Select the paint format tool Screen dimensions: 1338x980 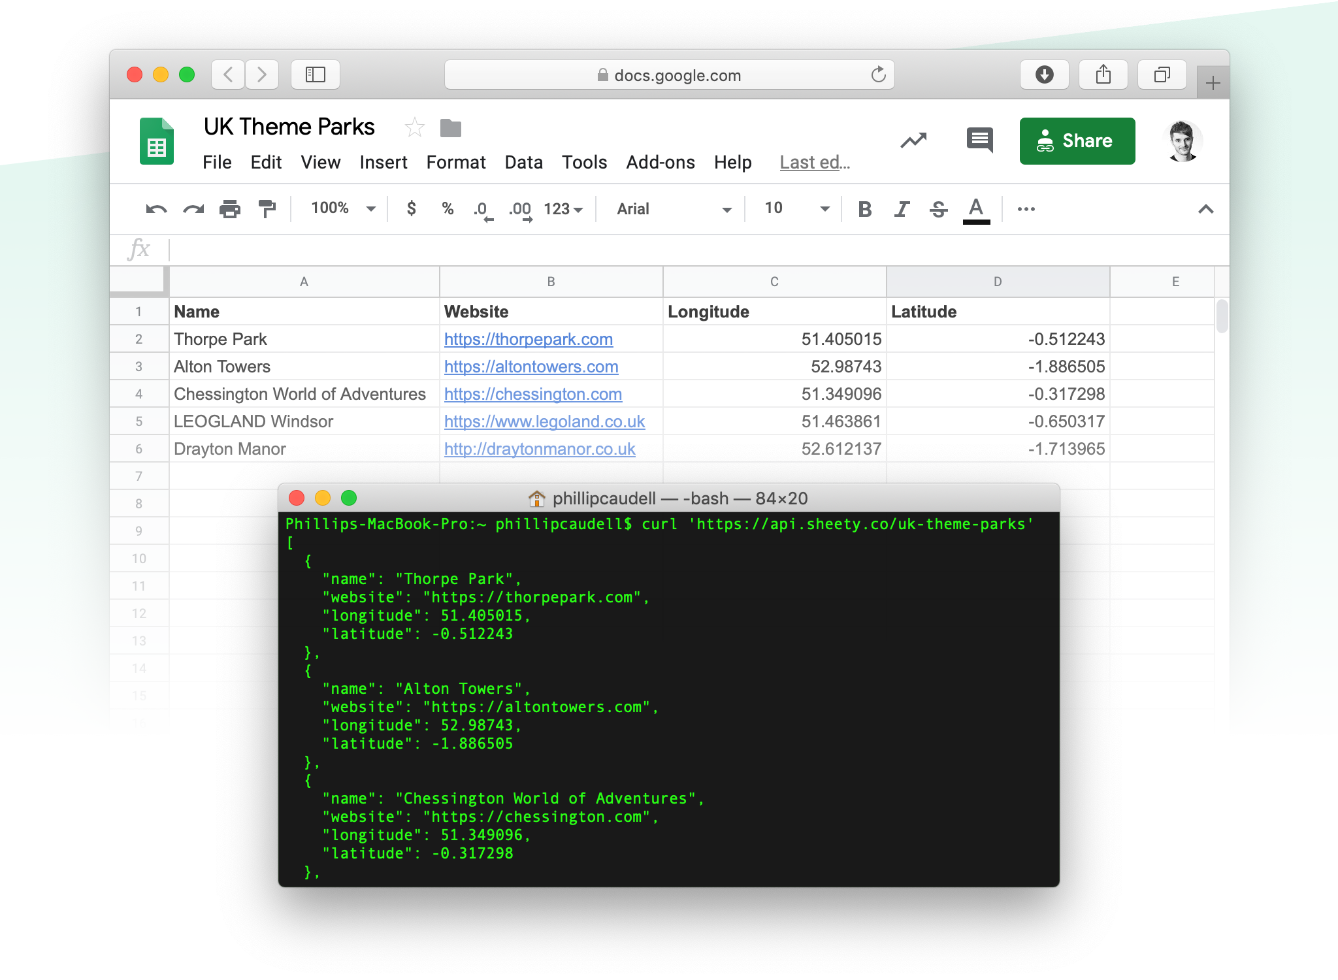click(267, 209)
